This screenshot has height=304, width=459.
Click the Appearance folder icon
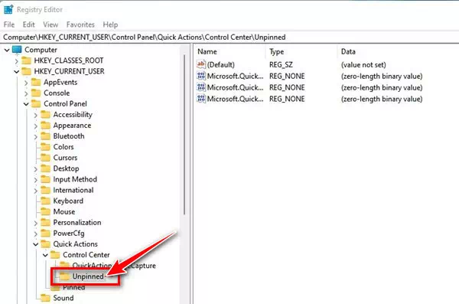click(x=45, y=126)
